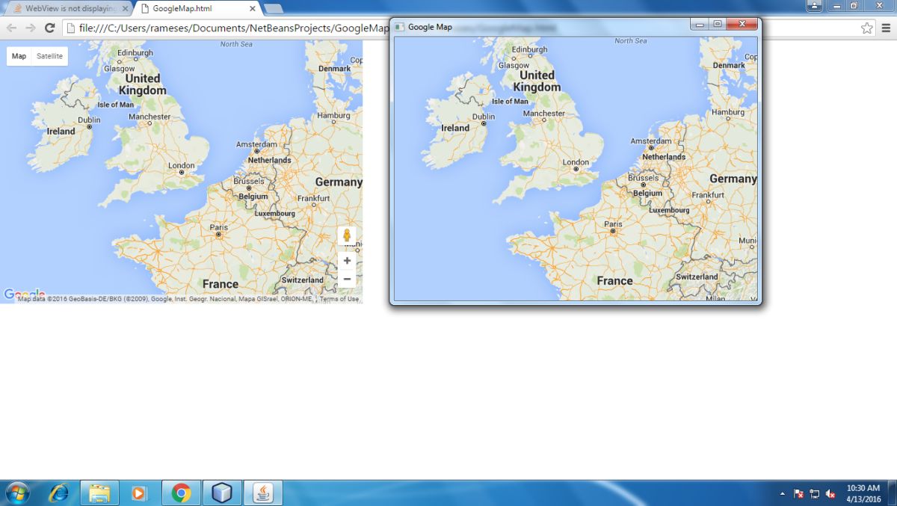Viewport: 897px width, 506px height.
Task: Click the France label in Google Map window
Action: (615, 281)
